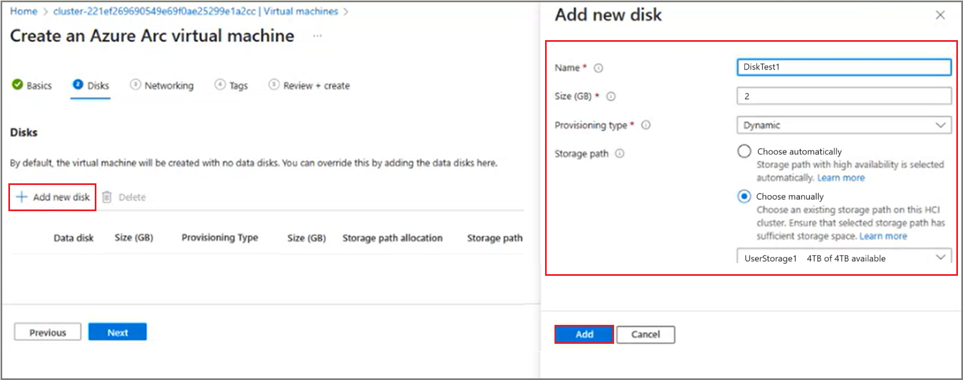This screenshot has height=380, width=963.
Task: Open the ellipsis menu beside page title
Action: point(317,36)
